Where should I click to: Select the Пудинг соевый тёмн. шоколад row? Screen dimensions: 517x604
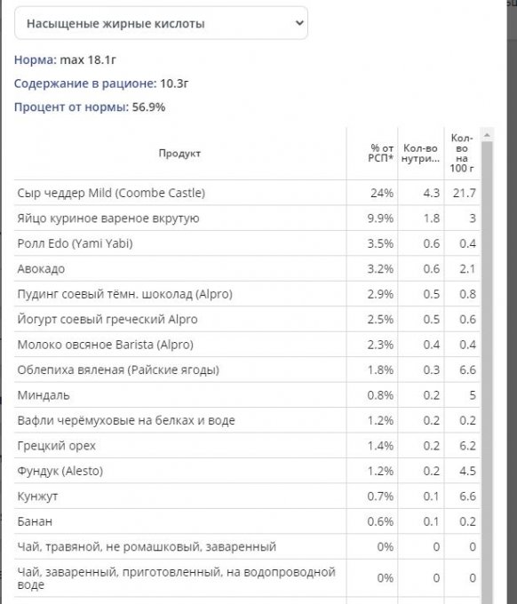[x=247, y=294]
